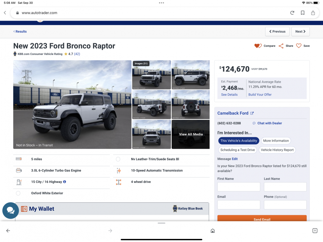This screenshot has width=323, height=242.
Task: Click the 4 wheel drive drivetrain icon
Action: pos(118,182)
